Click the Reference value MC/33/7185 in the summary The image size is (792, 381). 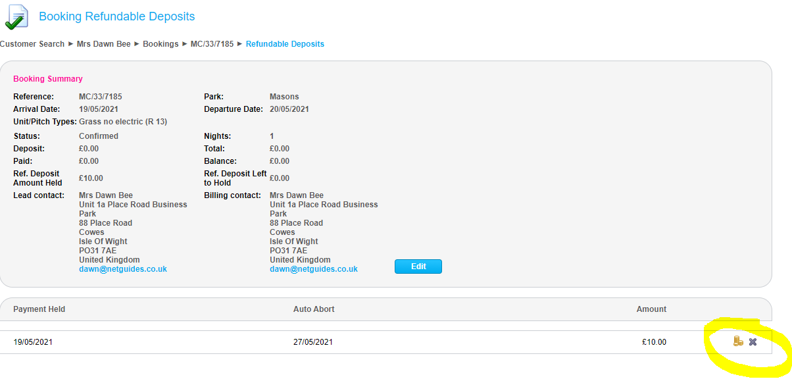click(x=100, y=97)
